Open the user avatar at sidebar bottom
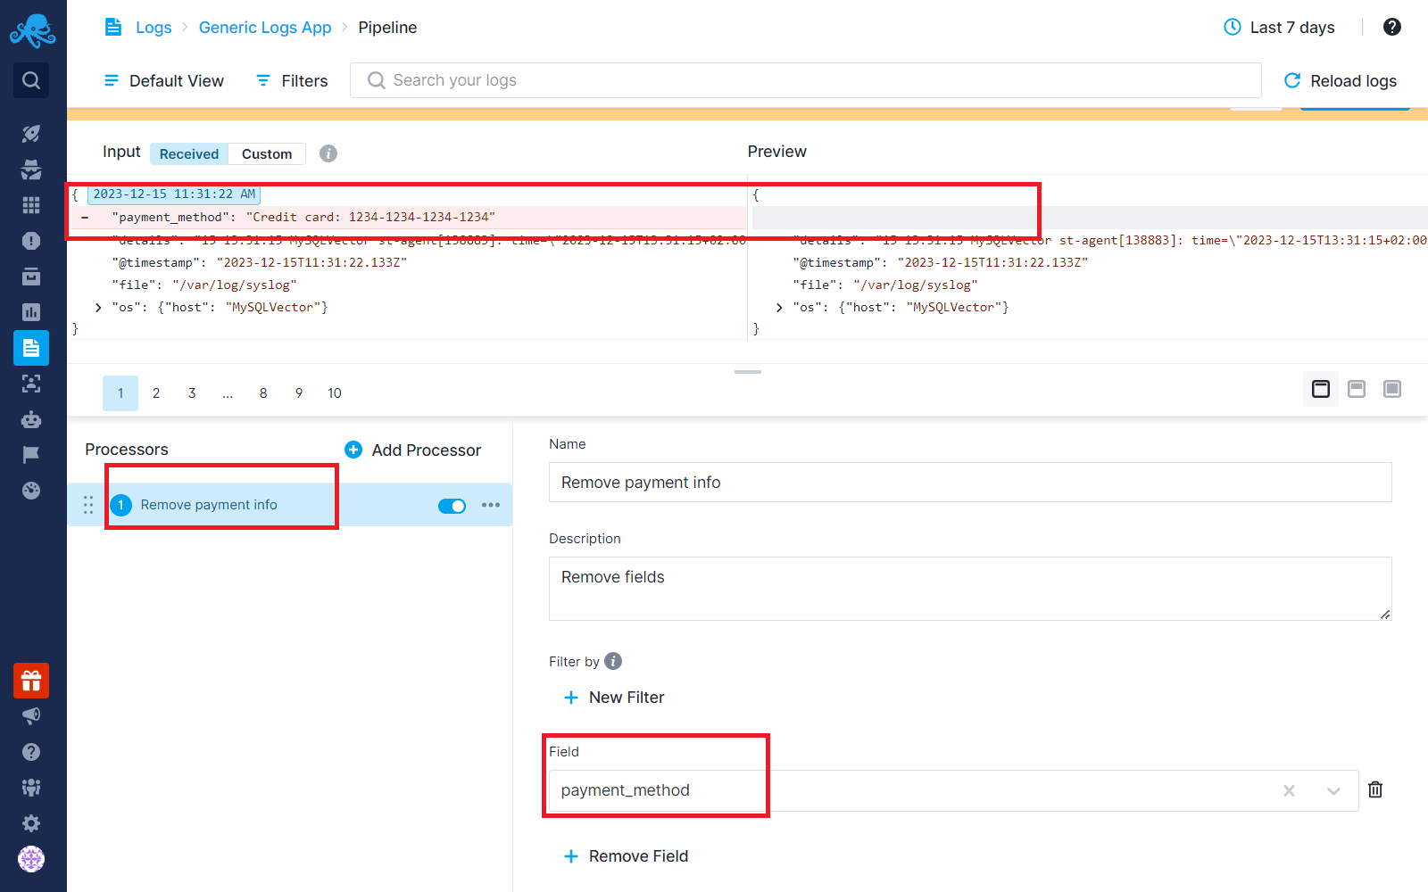This screenshot has width=1428, height=892. click(x=31, y=859)
